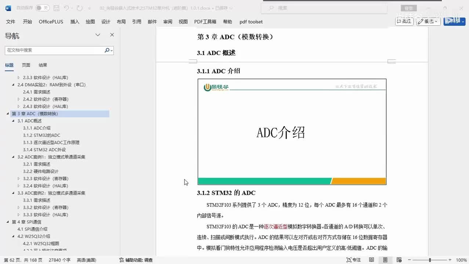Open the 布局 (Layout) ribbon tab
Screen dimensions: 469x264
[x=121, y=22]
